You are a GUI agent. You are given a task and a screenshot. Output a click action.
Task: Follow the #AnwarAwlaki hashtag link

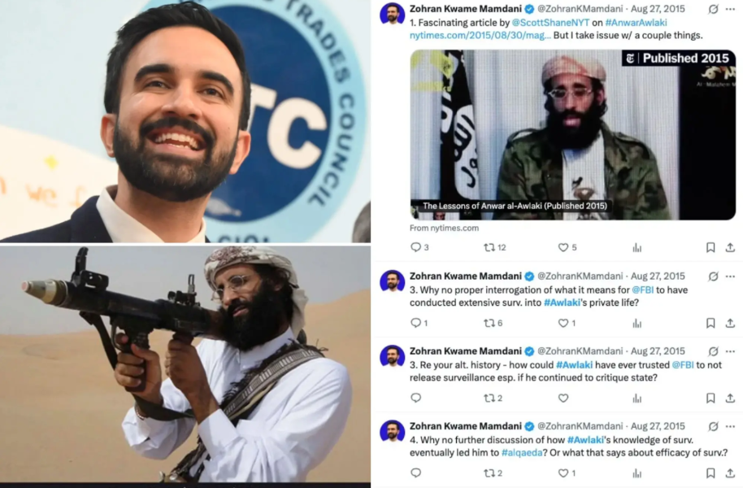pos(636,22)
